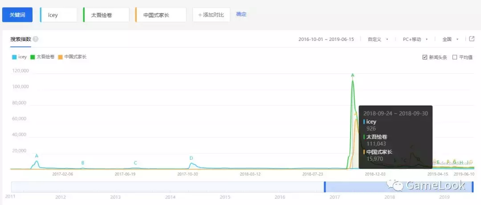The width and height of the screenshot is (481, 205).
Task: Open the PC+移动 device dropdown
Action: (x=415, y=39)
